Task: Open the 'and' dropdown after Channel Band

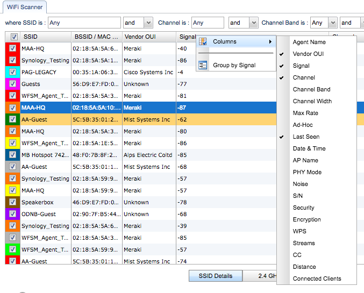Action: pos(362,23)
